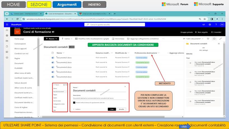The width and height of the screenshot is (229, 129).
Task: Open the Microsoft Forum link
Action: pos(175,4)
